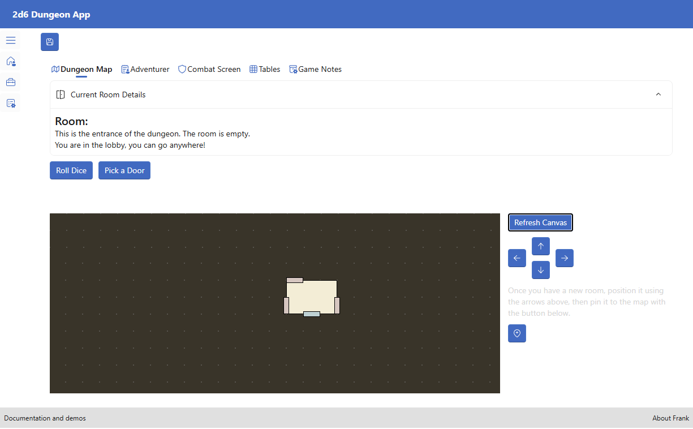Move room up with up arrow
Screen dimensions: 693x429
541,246
